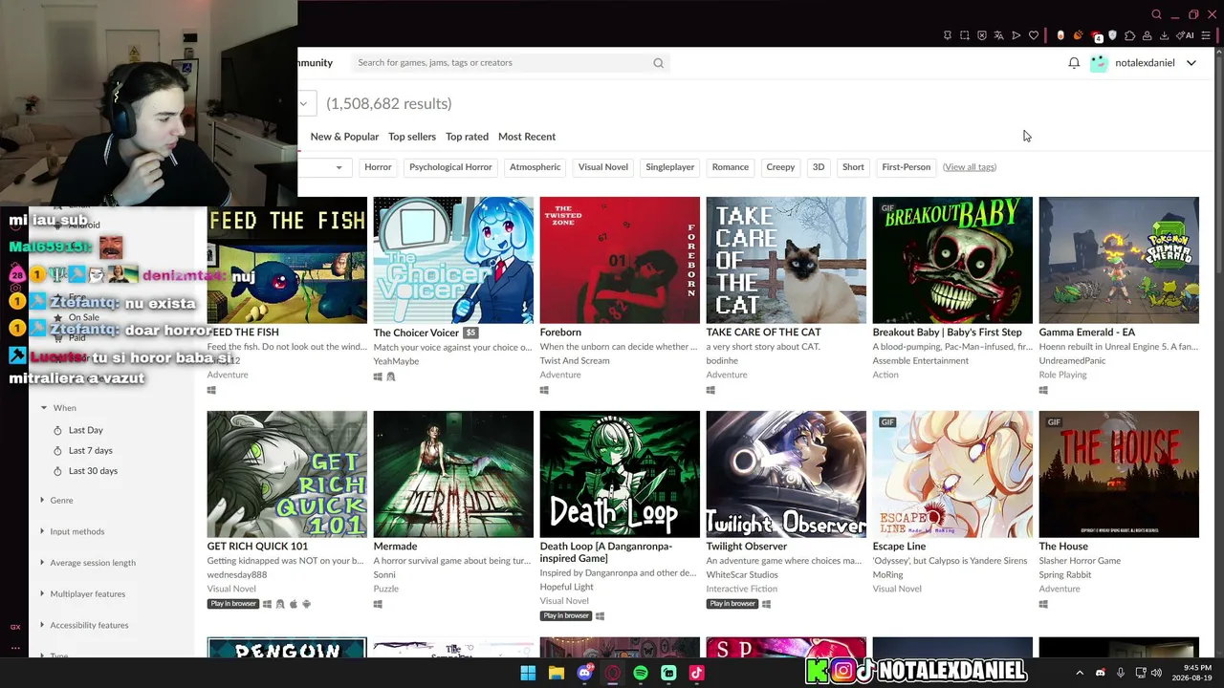Image resolution: width=1224 pixels, height=688 pixels.
Task: Select the Top sellers sort tab
Action: [412, 137]
